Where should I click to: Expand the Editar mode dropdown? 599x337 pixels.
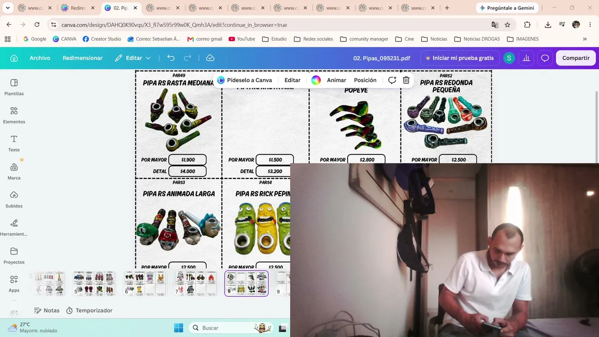point(133,58)
